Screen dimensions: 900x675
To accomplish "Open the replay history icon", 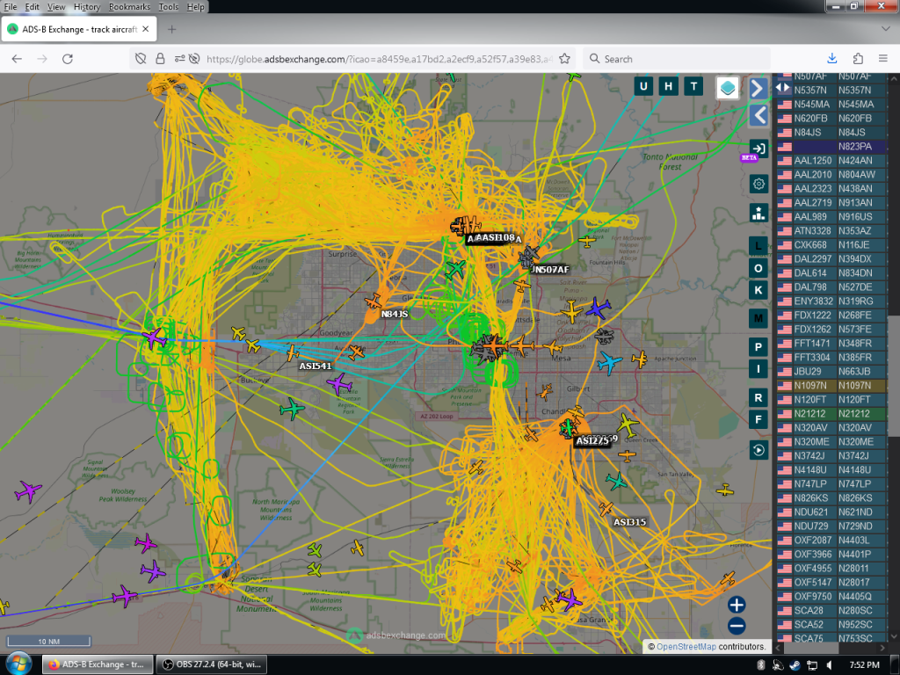I will 758,450.
